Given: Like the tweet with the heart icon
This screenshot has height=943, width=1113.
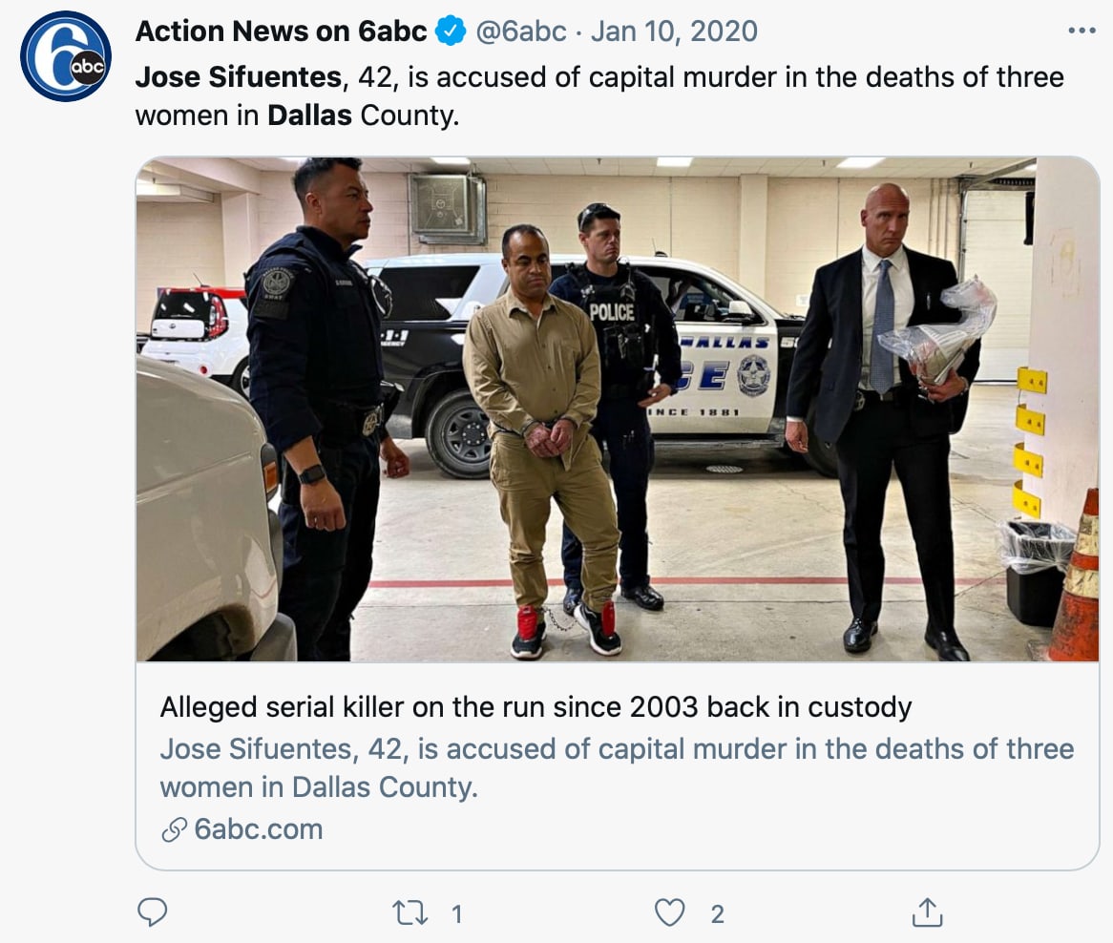Looking at the screenshot, I should click(670, 912).
